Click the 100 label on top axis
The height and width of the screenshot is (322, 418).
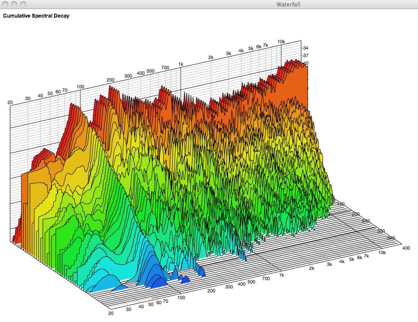tap(80, 87)
